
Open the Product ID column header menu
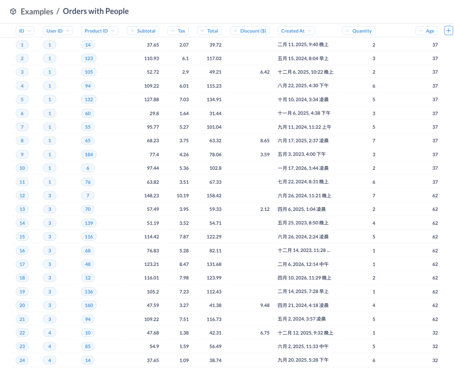point(99,30)
